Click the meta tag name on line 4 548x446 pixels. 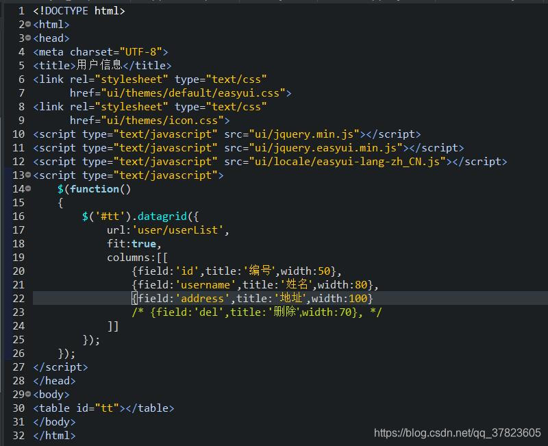pyautogui.click(x=51, y=52)
